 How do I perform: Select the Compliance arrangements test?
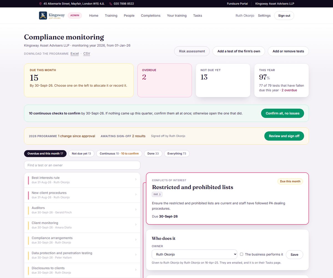[82, 240]
